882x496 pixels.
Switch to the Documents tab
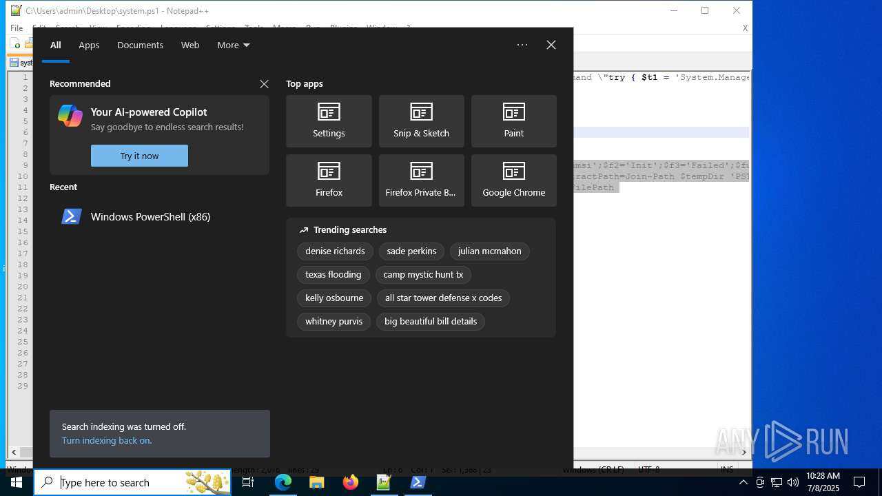pyautogui.click(x=140, y=45)
